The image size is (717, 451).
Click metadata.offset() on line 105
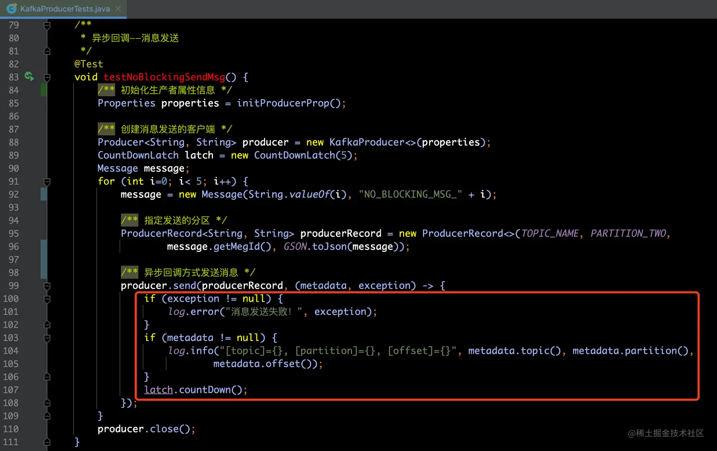point(262,364)
